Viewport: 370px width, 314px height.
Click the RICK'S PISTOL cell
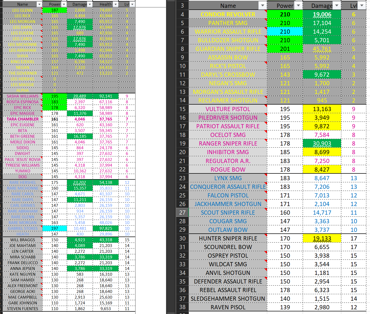pyautogui.click(x=228, y=66)
